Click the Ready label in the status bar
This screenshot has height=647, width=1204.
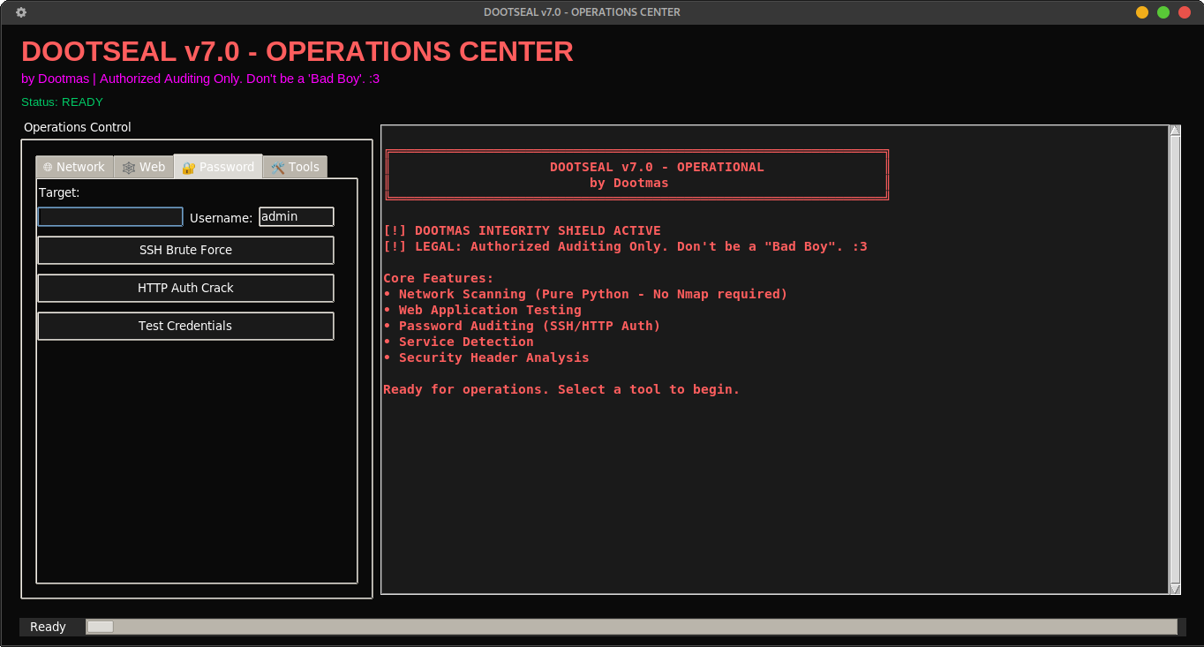coord(48,626)
